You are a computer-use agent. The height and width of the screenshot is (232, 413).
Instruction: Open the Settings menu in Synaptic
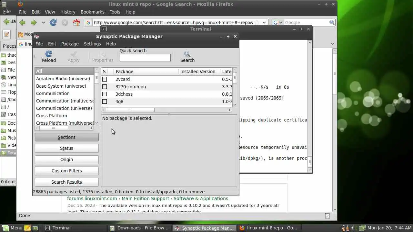92,44
